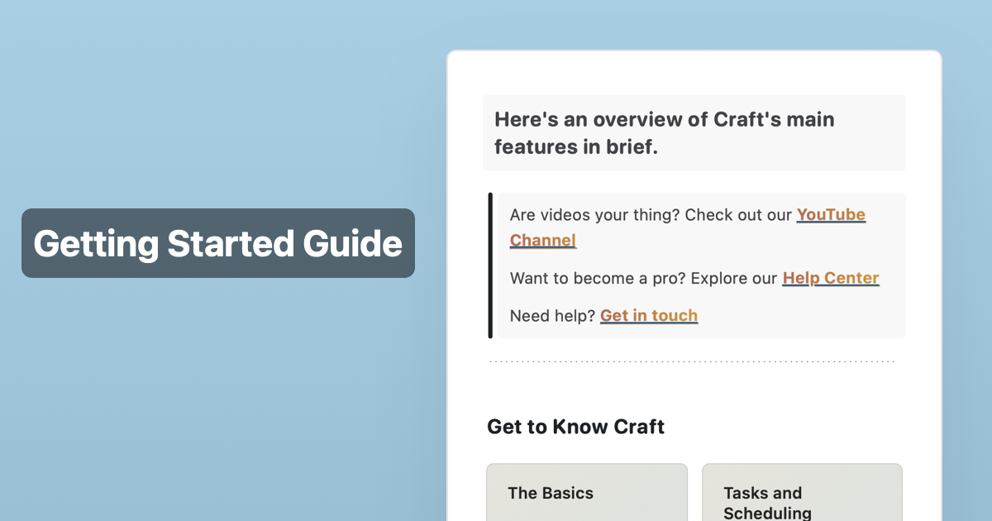Select the 'Need help?' text line

[551, 315]
